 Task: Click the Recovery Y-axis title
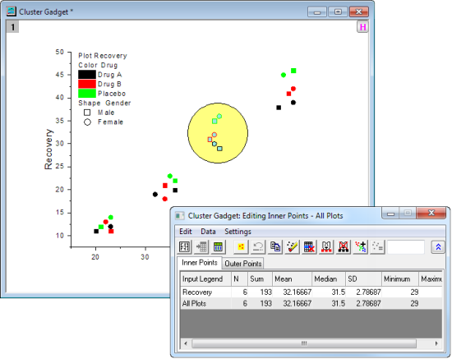pyautogui.click(x=48, y=150)
